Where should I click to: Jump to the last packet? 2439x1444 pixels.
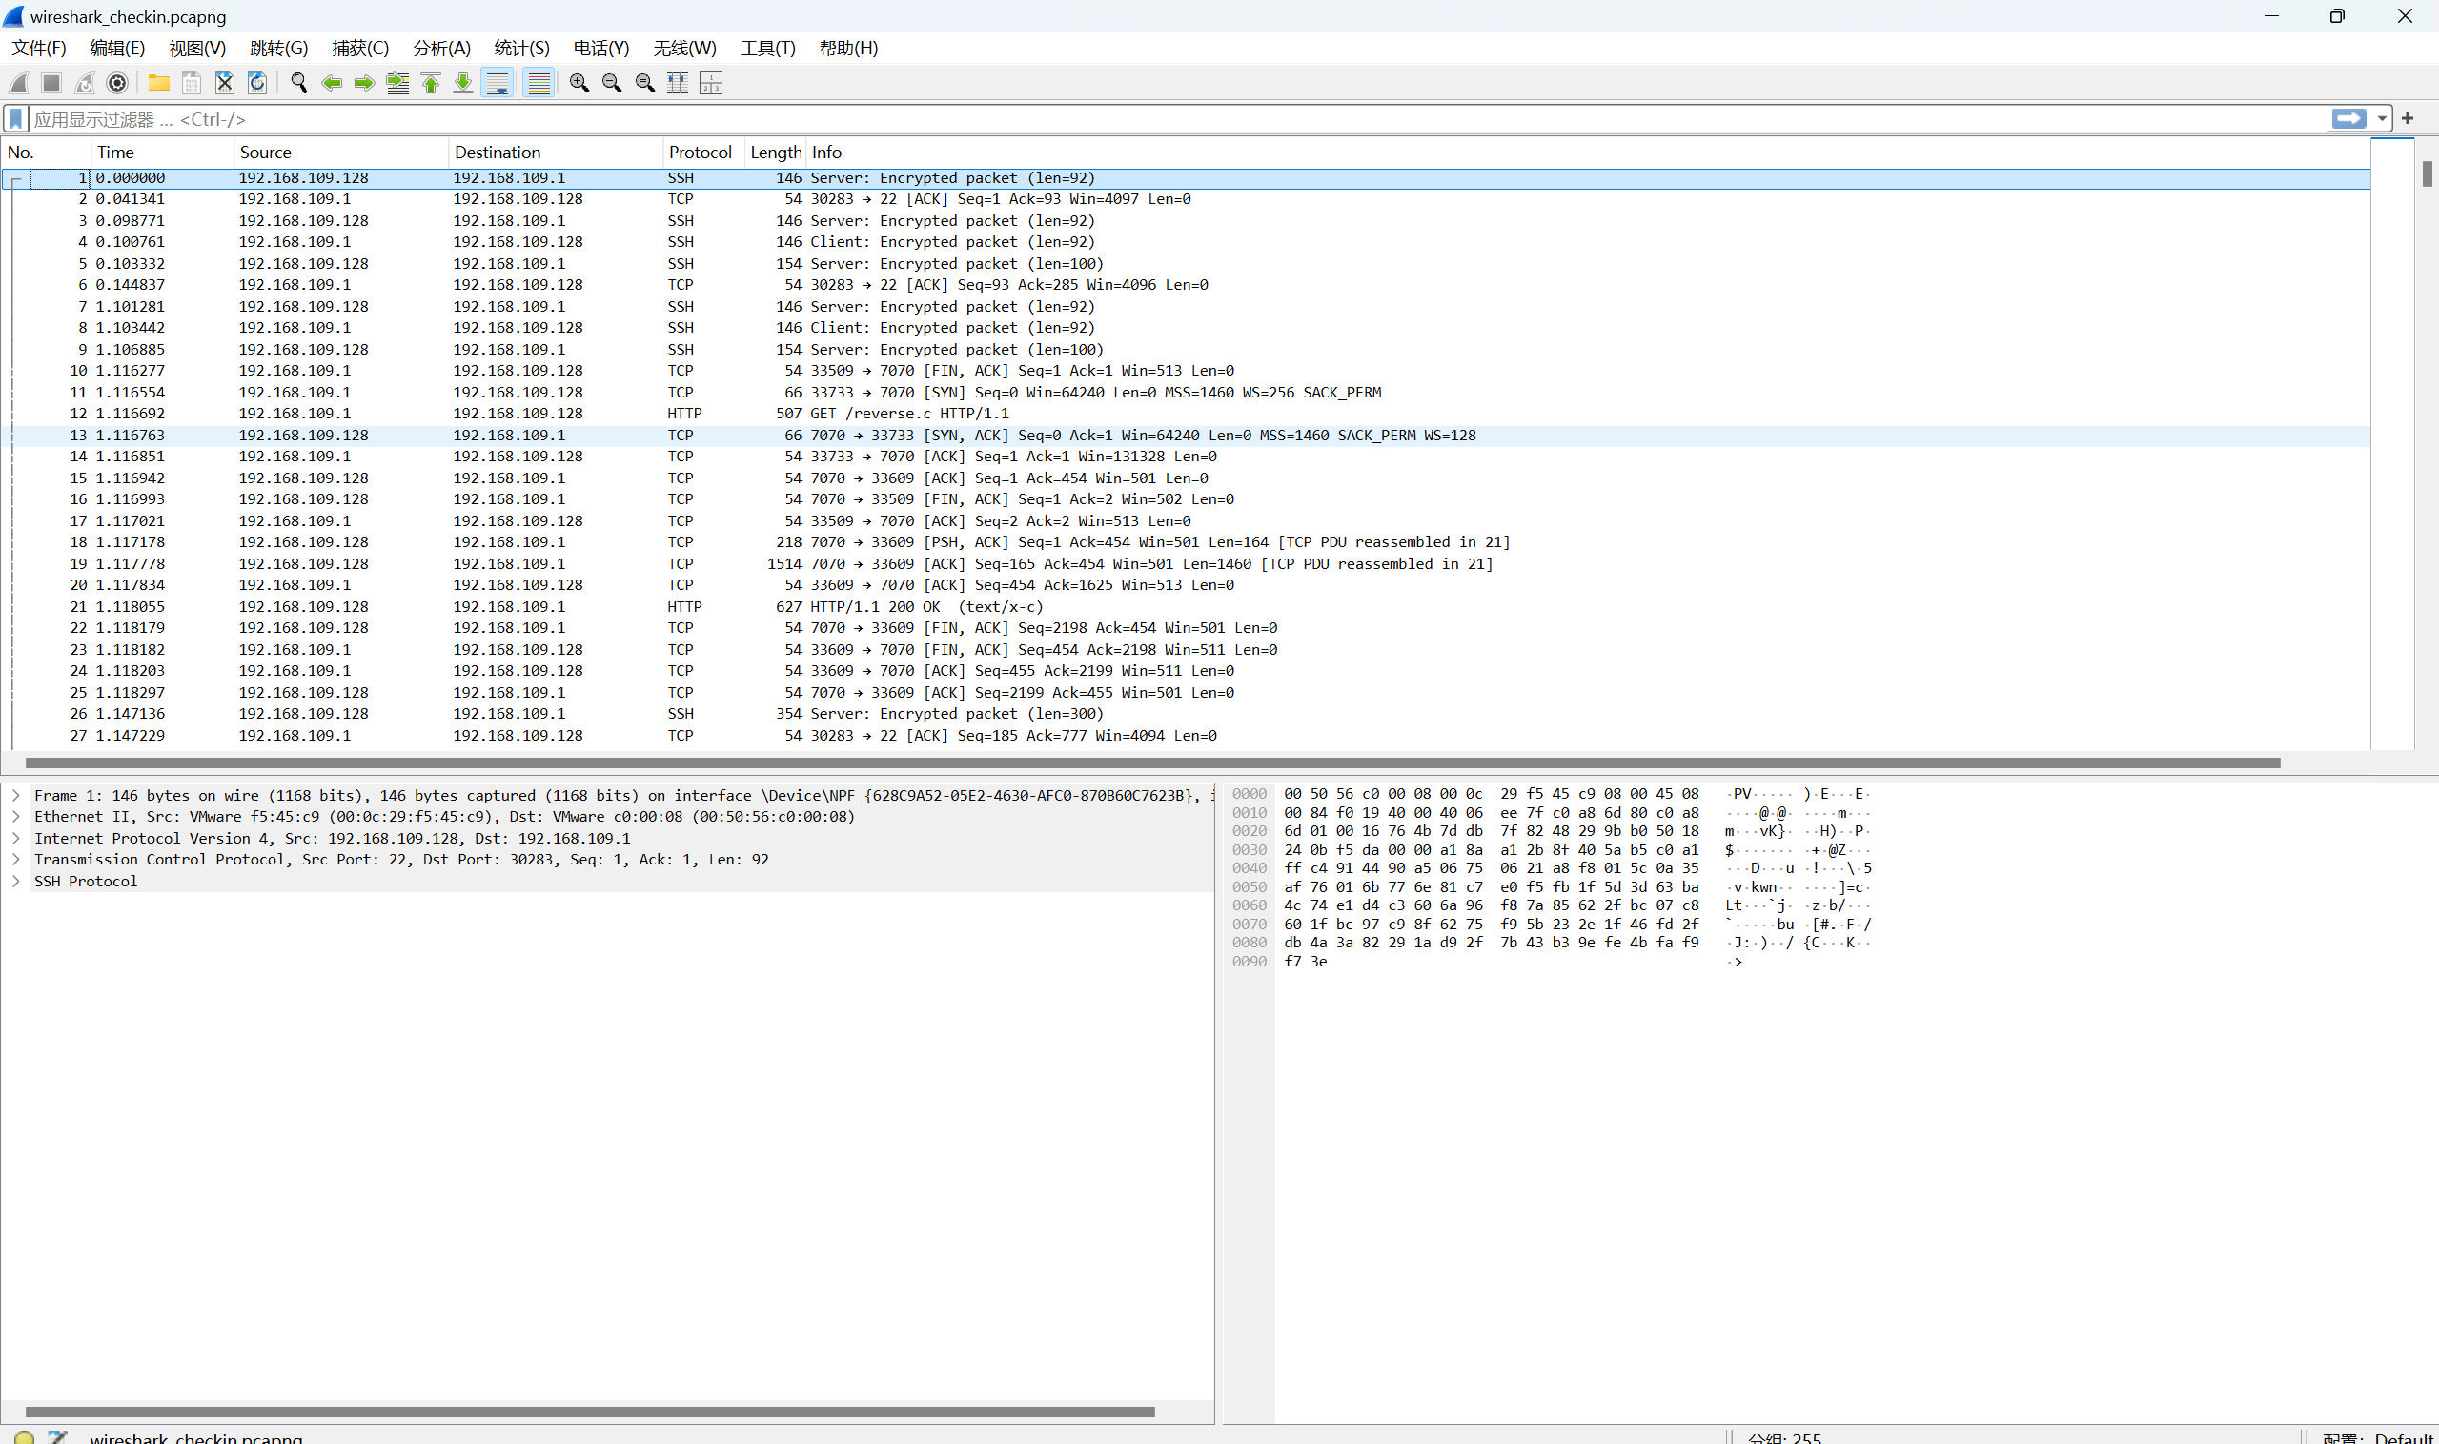pos(463,83)
